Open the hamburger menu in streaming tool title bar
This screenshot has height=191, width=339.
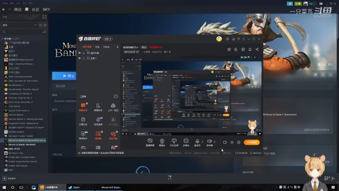click(244, 39)
